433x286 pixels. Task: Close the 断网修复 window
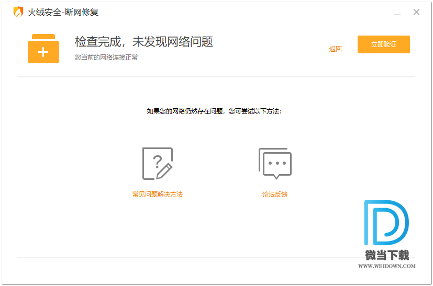pos(416,12)
